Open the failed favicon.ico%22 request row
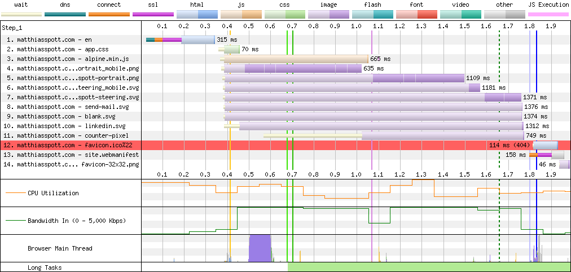571x272 pixels. click(285, 145)
